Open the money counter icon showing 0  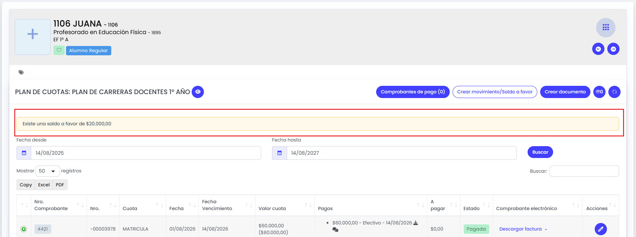pos(599,92)
